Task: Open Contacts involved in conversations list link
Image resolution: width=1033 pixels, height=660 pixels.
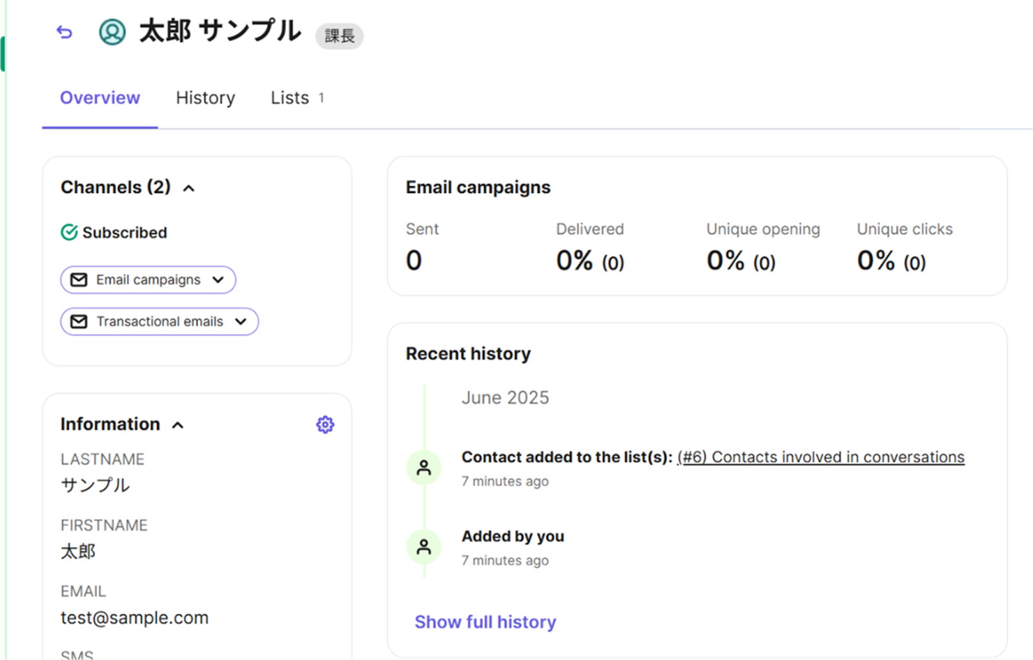Action: pos(821,457)
